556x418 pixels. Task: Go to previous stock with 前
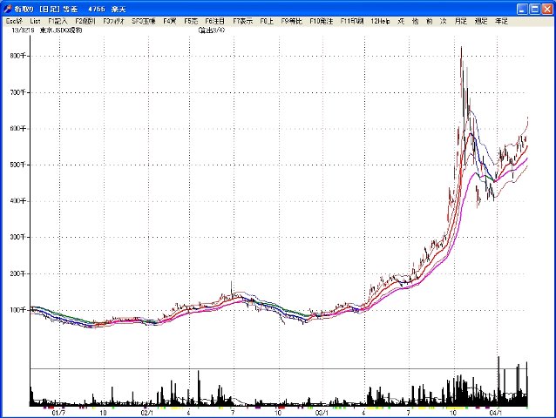[430, 19]
